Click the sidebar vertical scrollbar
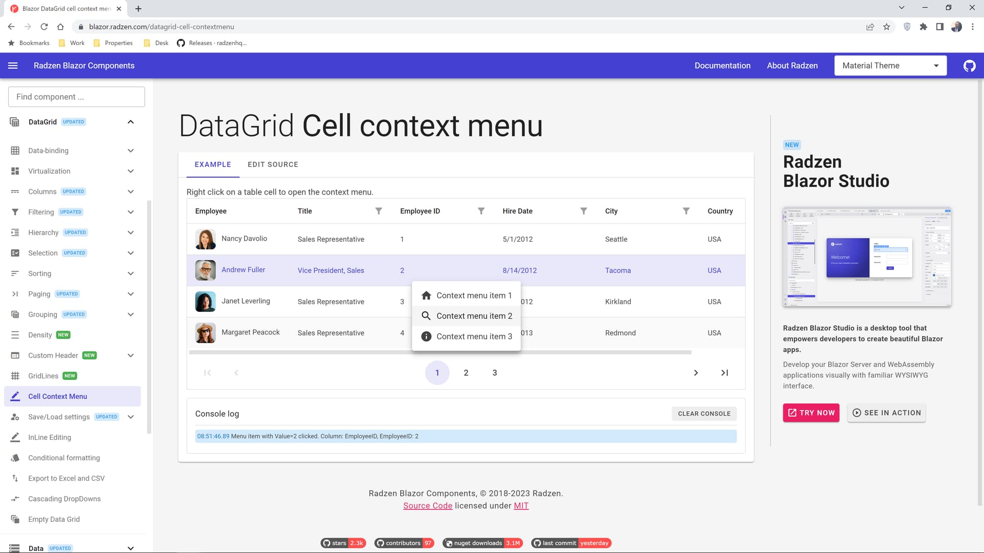 click(x=149, y=317)
